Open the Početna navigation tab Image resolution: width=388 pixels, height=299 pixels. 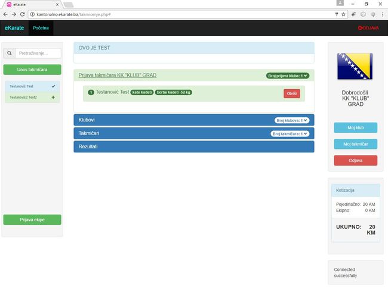pos(41,28)
